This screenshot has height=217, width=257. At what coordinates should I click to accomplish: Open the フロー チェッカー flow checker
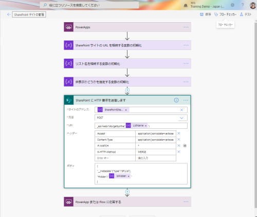tap(226, 14)
